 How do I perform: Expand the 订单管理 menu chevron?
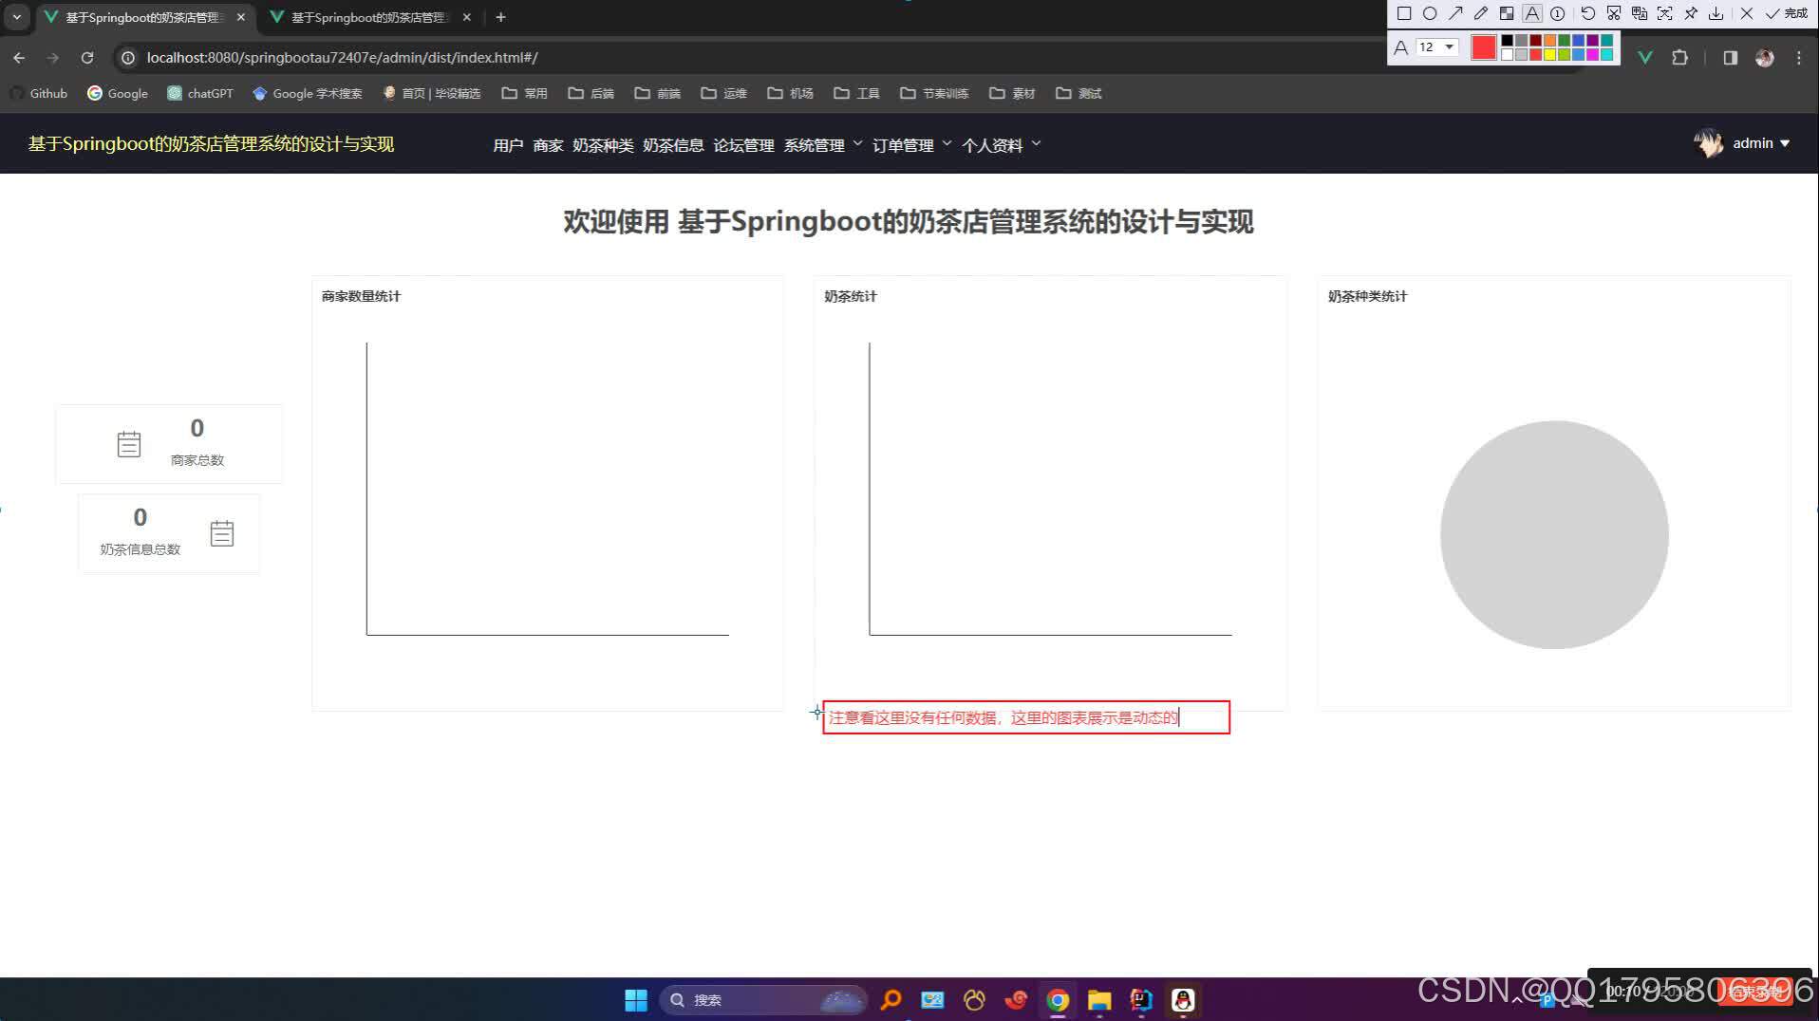coord(947,143)
